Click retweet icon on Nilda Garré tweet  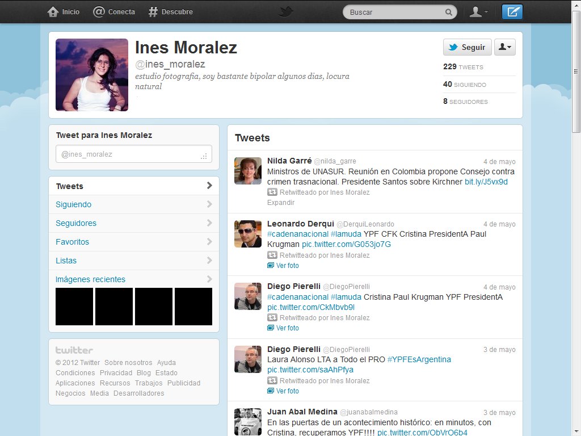tap(272, 192)
